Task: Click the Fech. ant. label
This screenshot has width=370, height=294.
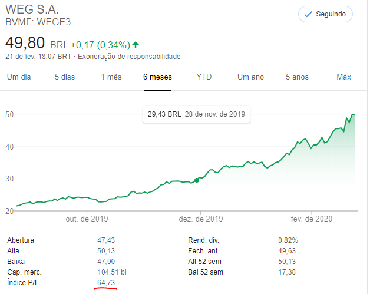Action: tap(203, 251)
